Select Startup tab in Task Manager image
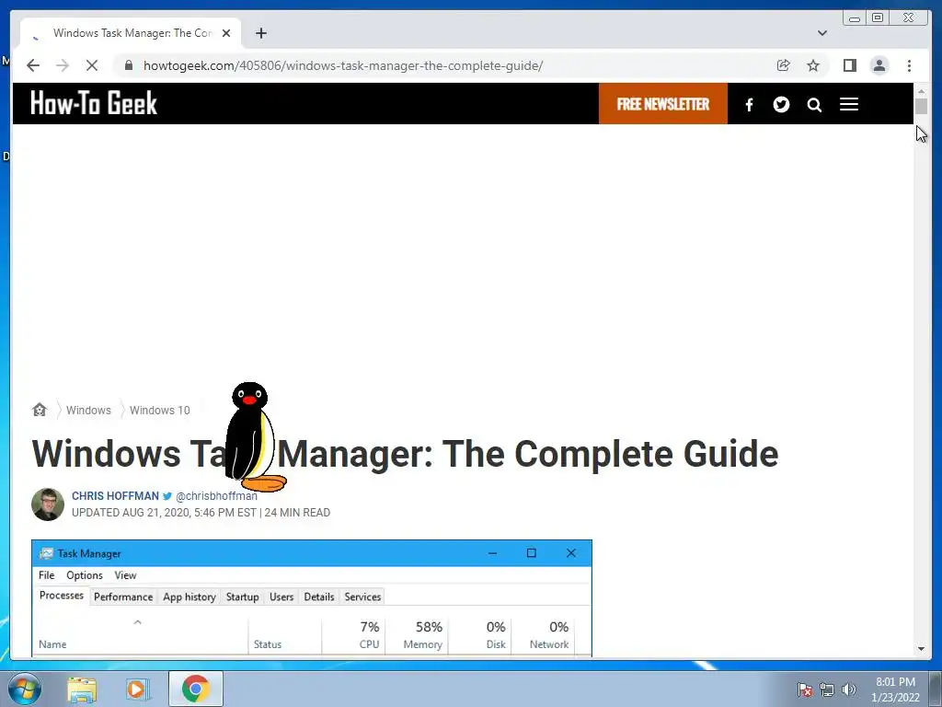Screen dimensions: 942x707 [x=242, y=597]
